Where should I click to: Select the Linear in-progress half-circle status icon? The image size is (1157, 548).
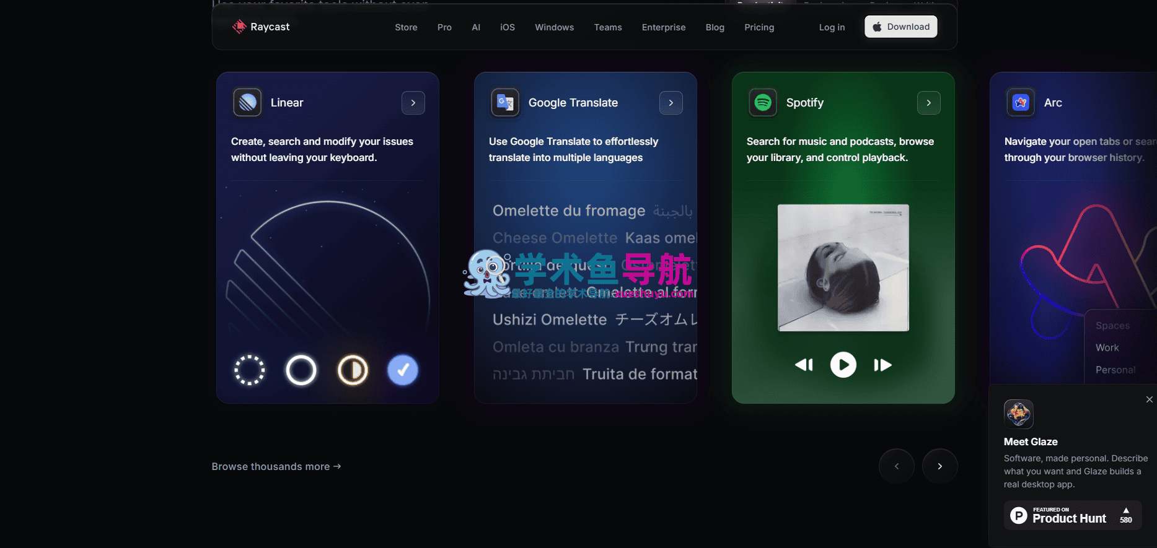[353, 370]
